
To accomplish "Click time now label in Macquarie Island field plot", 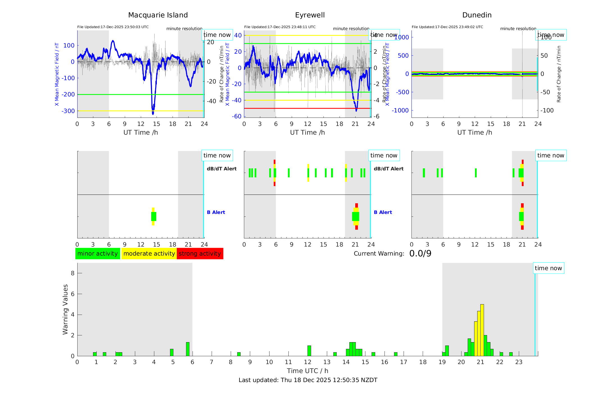I will [x=217, y=35].
